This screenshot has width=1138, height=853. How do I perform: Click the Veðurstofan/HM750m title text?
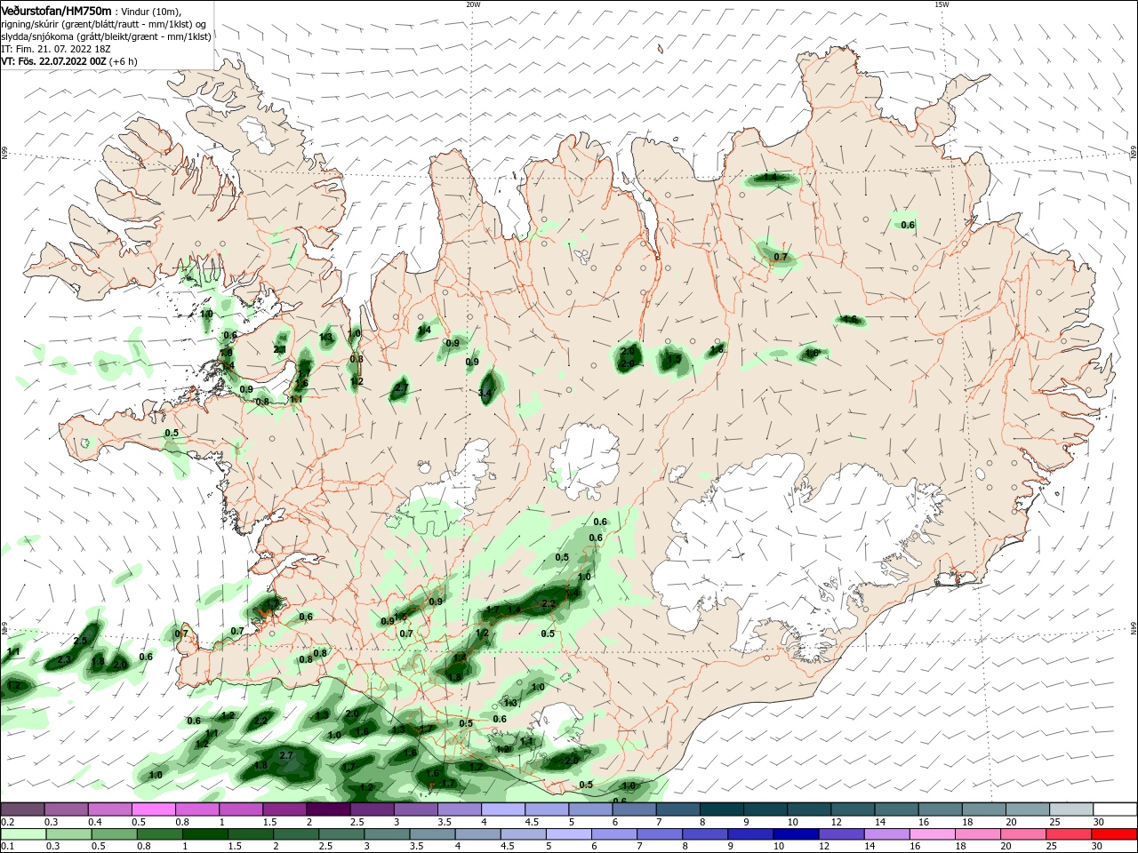[56, 11]
